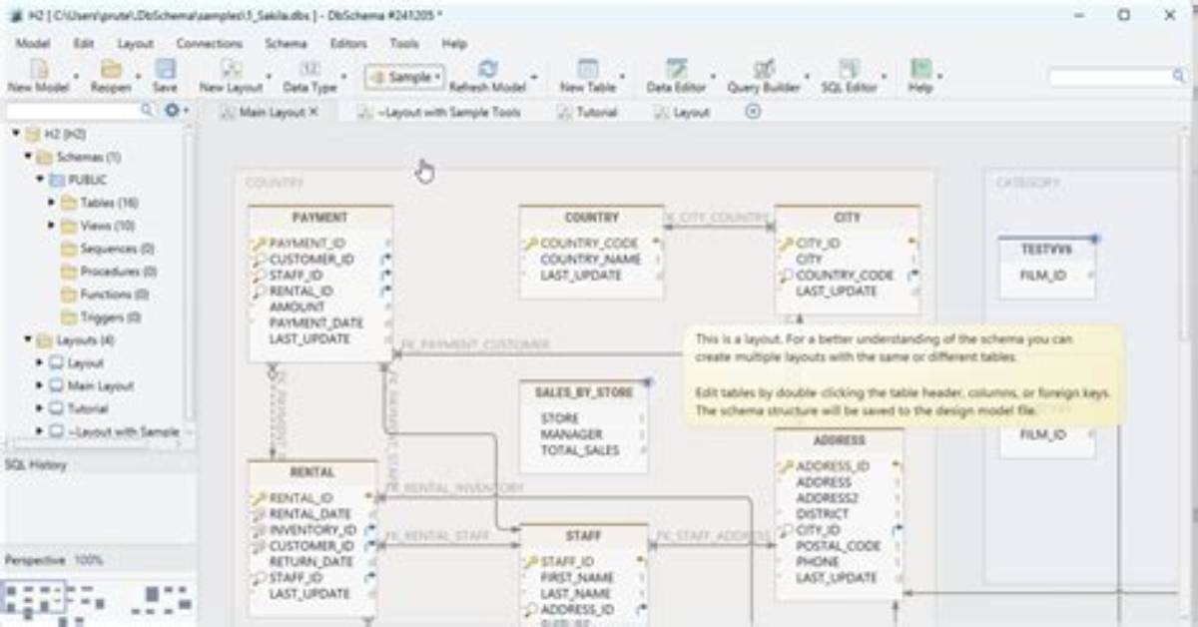The height and width of the screenshot is (627, 1198).
Task: Select Triggers (0) in the tree
Action: point(102,317)
